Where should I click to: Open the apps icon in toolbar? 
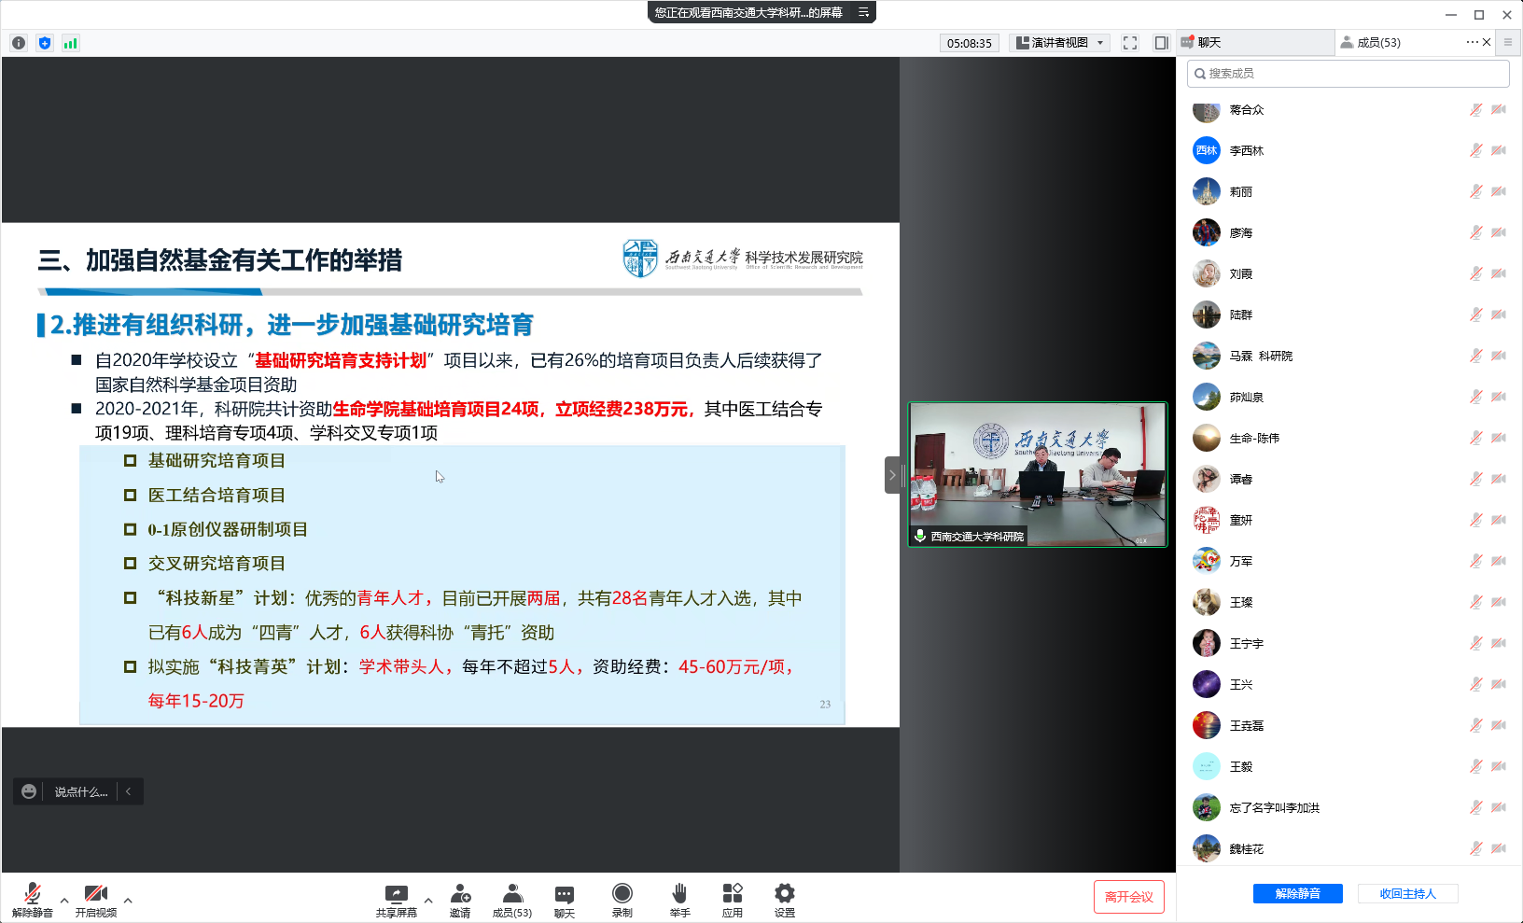click(733, 895)
